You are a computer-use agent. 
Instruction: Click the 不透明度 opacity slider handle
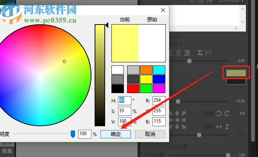pos(228,155)
